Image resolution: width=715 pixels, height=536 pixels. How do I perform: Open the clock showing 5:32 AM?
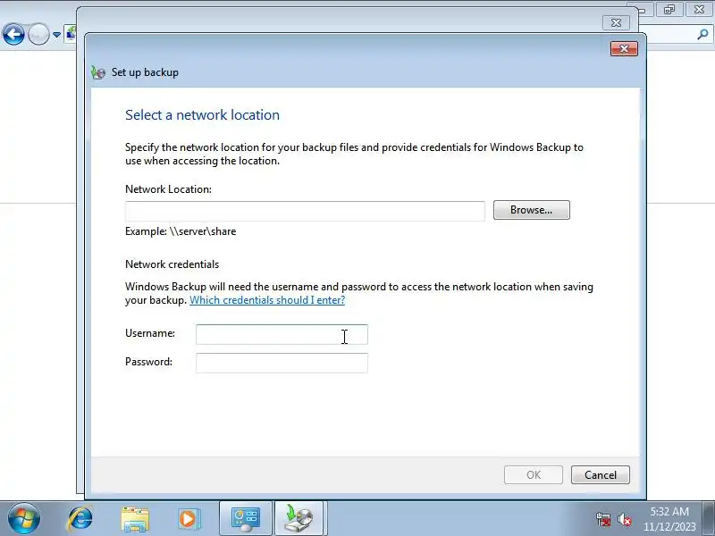click(669, 519)
